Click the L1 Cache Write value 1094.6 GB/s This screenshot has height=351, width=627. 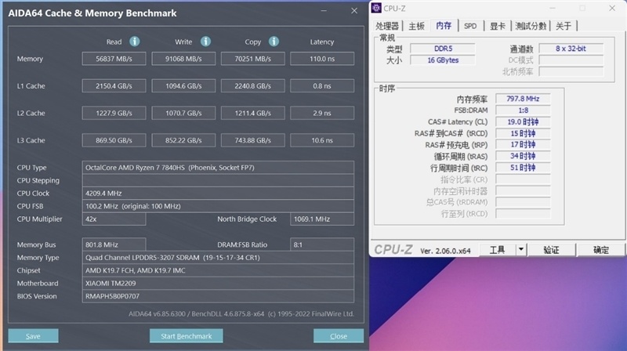tap(183, 86)
